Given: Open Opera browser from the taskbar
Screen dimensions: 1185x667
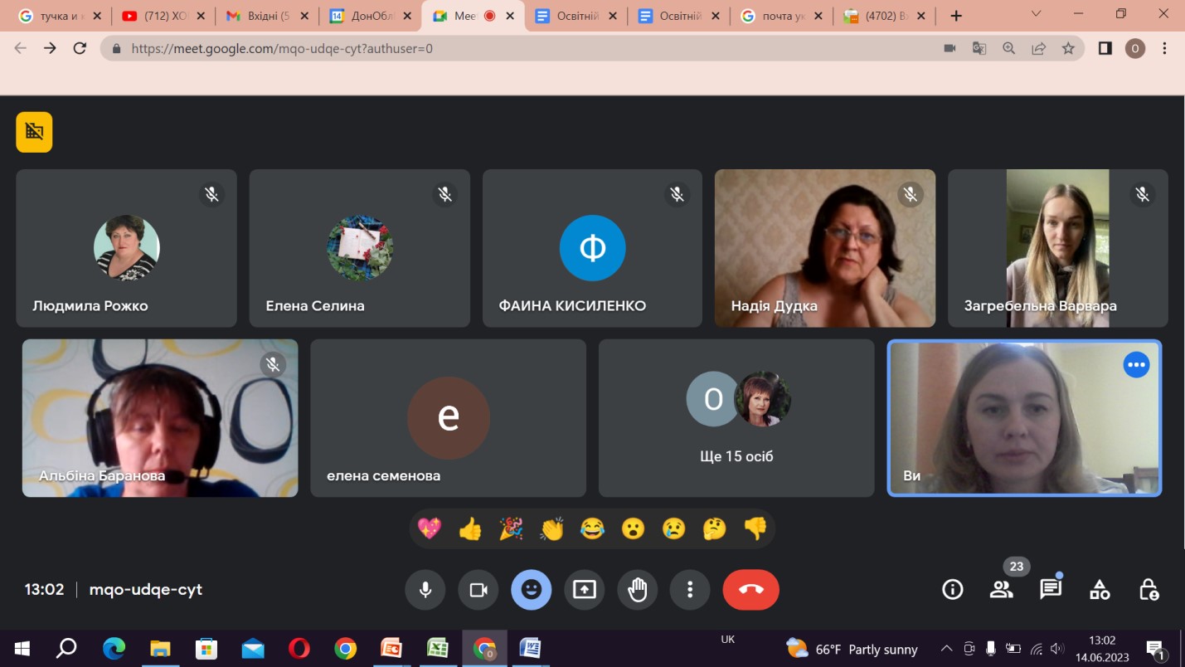Looking at the screenshot, I should tap(299, 648).
